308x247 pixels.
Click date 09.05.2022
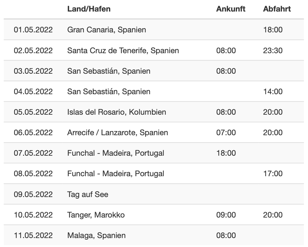(33, 194)
